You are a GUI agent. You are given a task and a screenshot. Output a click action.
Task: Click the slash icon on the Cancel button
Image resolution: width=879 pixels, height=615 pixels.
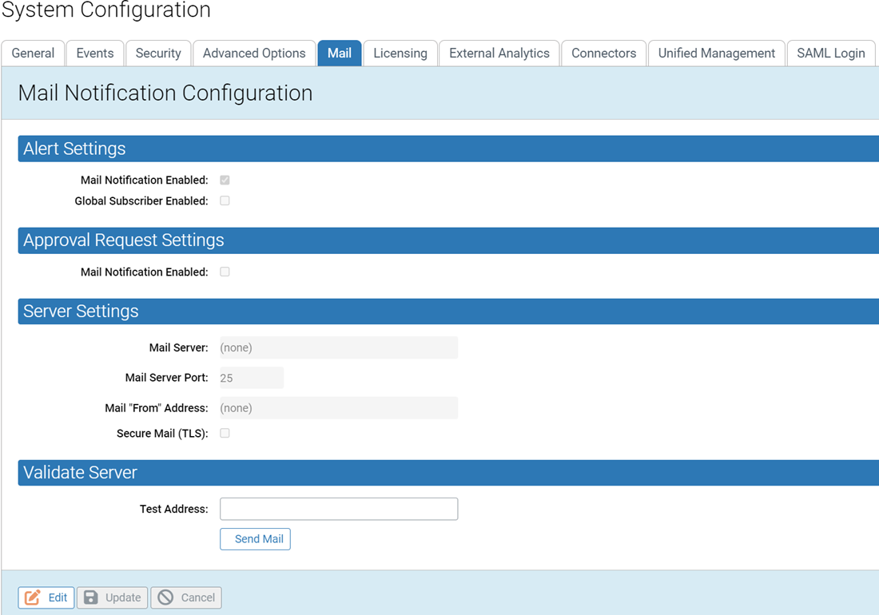[165, 597]
